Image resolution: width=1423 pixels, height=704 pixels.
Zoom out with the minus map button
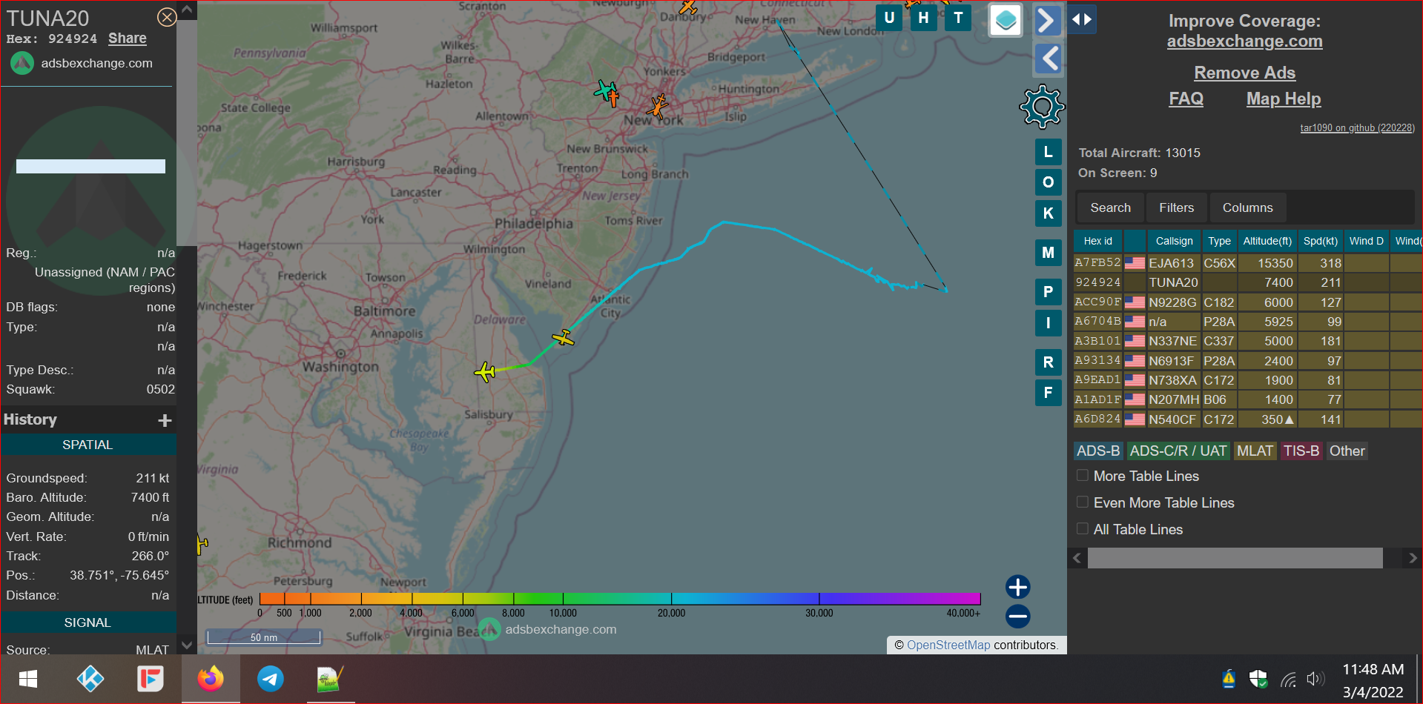click(1017, 616)
